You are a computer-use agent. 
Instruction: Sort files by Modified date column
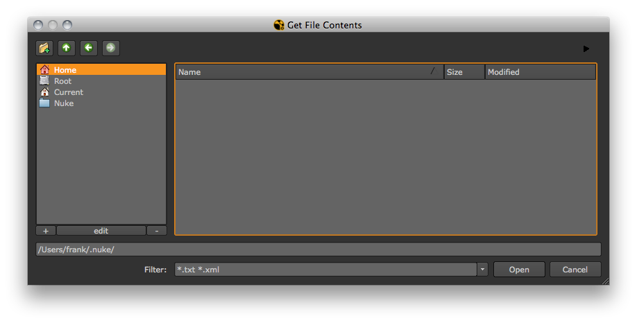pyautogui.click(x=538, y=72)
